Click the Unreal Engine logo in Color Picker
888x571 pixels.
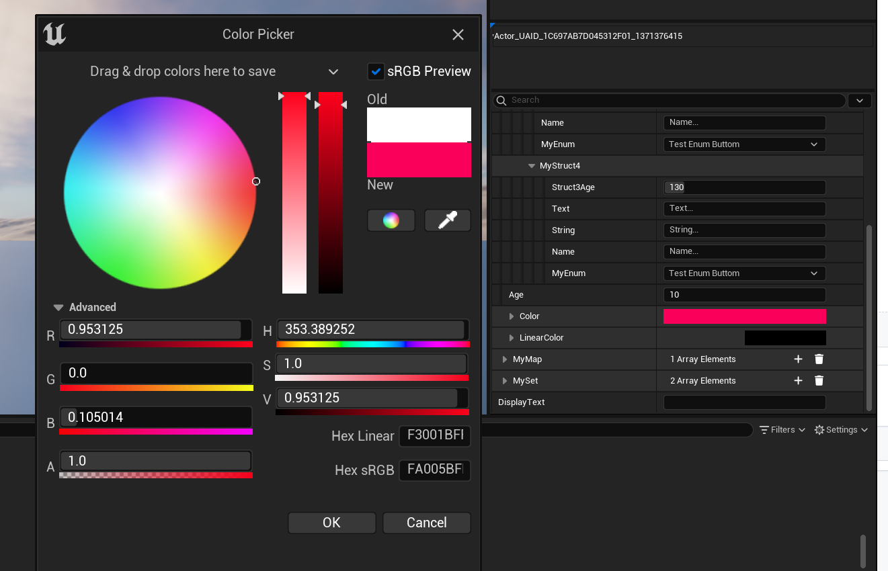pyautogui.click(x=54, y=34)
